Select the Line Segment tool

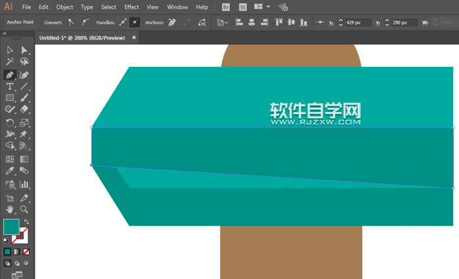tap(24, 86)
